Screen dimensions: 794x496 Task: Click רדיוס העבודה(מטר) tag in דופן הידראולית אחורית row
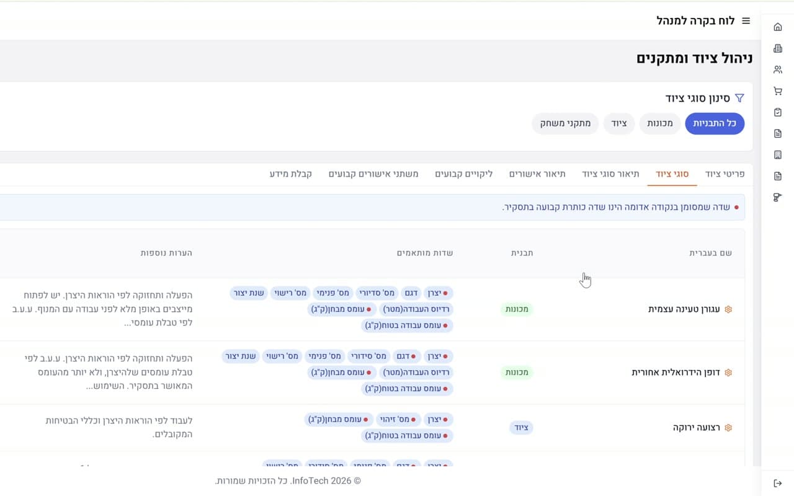(x=416, y=373)
